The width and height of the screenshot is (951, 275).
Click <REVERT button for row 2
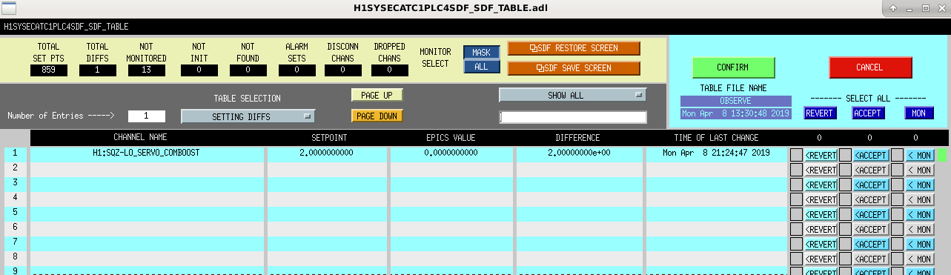coord(821,170)
